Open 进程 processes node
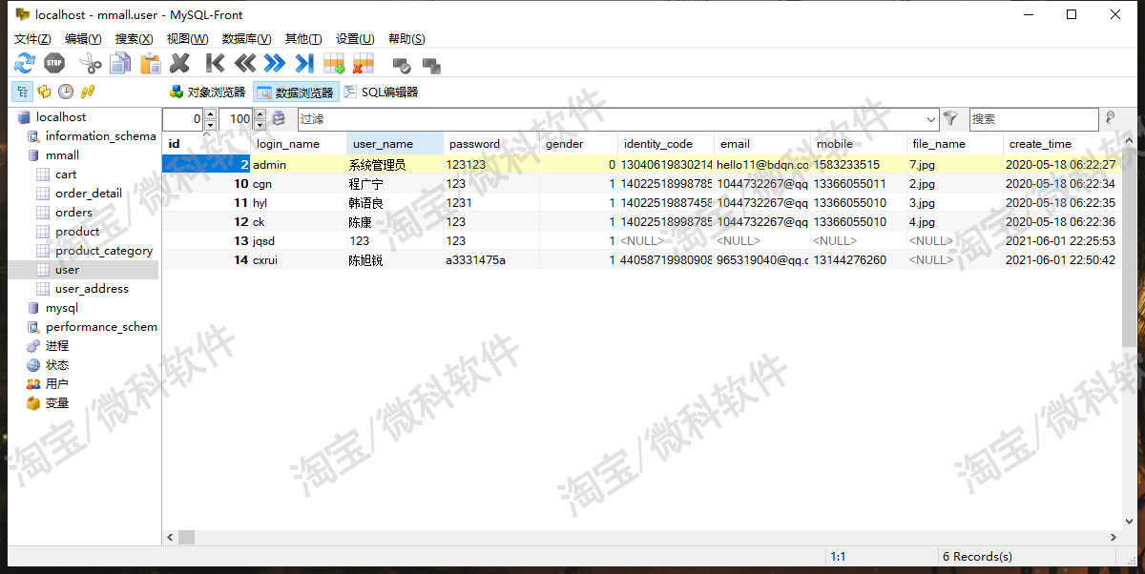 (57, 346)
